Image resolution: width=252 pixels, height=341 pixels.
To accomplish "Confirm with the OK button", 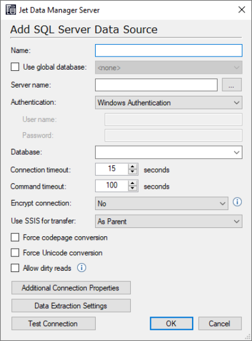I will pos(171,323).
